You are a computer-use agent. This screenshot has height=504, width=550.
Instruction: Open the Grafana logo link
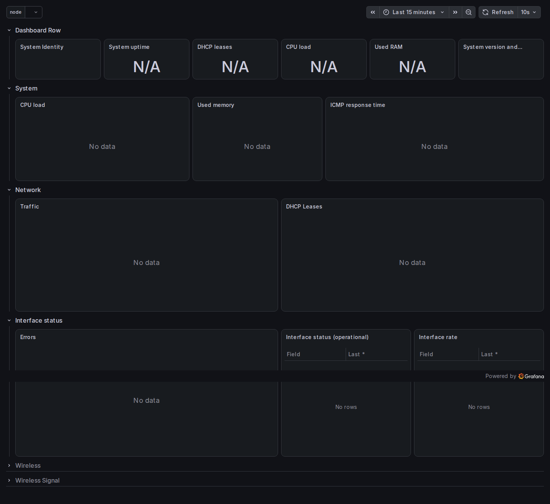click(x=531, y=376)
